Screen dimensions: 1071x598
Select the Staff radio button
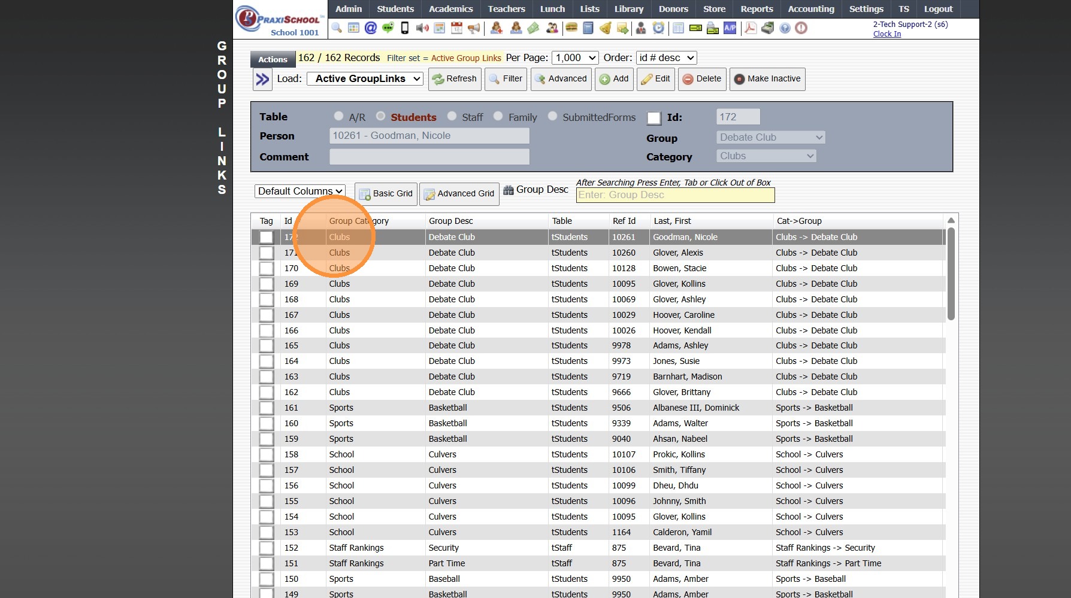pyautogui.click(x=452, y=116)
